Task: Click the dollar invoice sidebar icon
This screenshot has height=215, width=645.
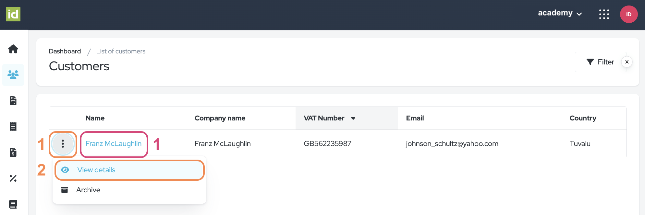Action: click(x=13, y=153)
